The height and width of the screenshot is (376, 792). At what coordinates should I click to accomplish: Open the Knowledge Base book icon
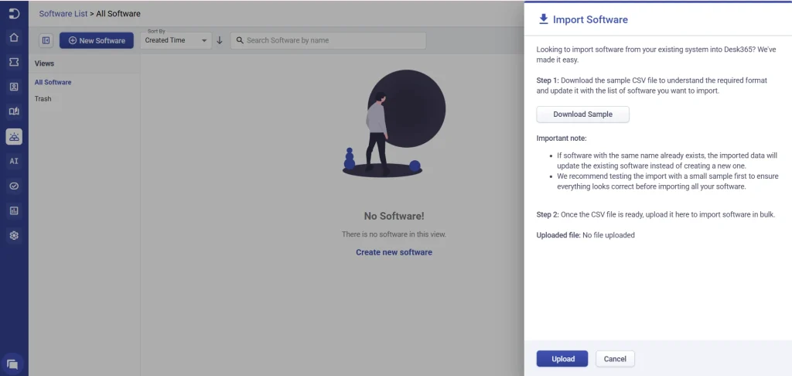pos(14,111)
